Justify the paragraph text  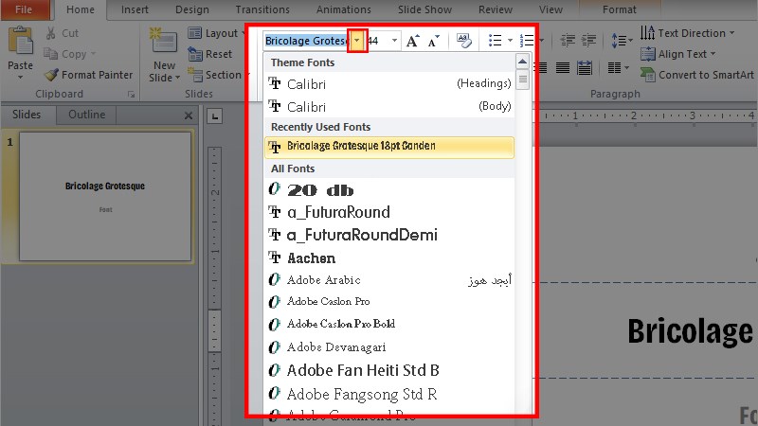[x=563, y=68]
